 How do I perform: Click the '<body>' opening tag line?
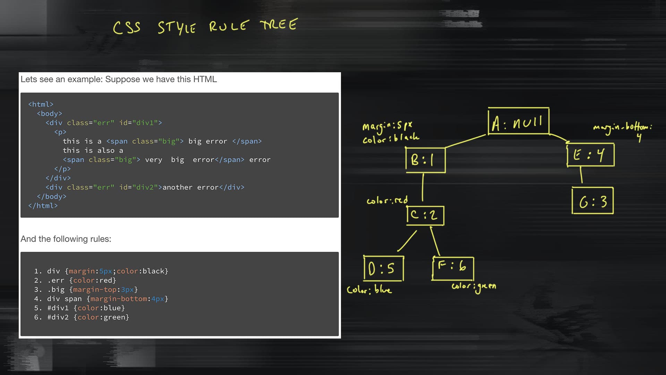pyautogui.click(x=50, y=114)
